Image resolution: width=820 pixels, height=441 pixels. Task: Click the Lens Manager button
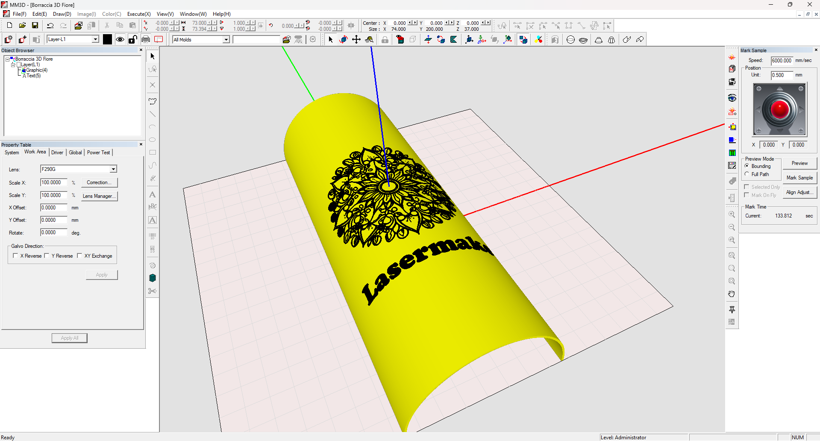click(99, 196)
